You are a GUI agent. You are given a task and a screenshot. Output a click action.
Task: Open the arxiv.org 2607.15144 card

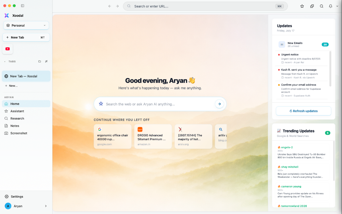pos(193,136)
